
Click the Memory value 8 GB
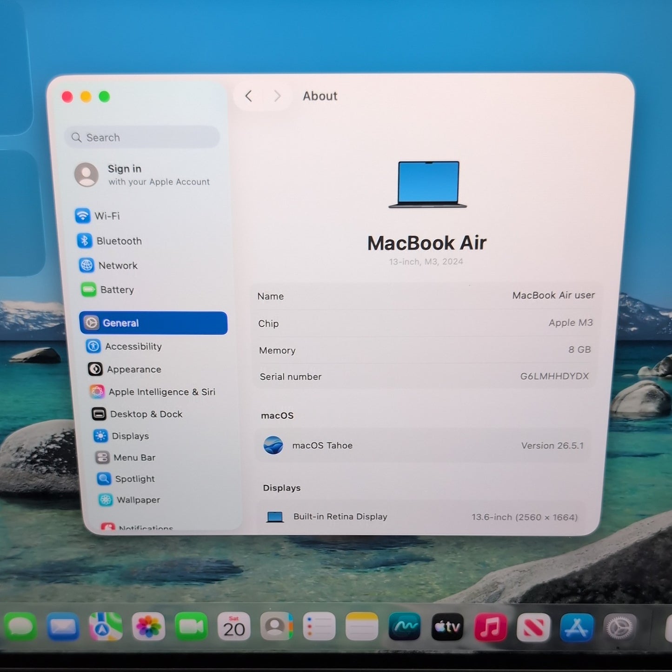(579, 350)
